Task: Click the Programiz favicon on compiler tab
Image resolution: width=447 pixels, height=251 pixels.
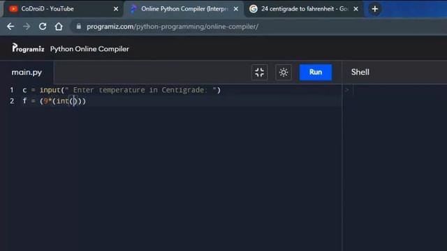Action: 133,9
